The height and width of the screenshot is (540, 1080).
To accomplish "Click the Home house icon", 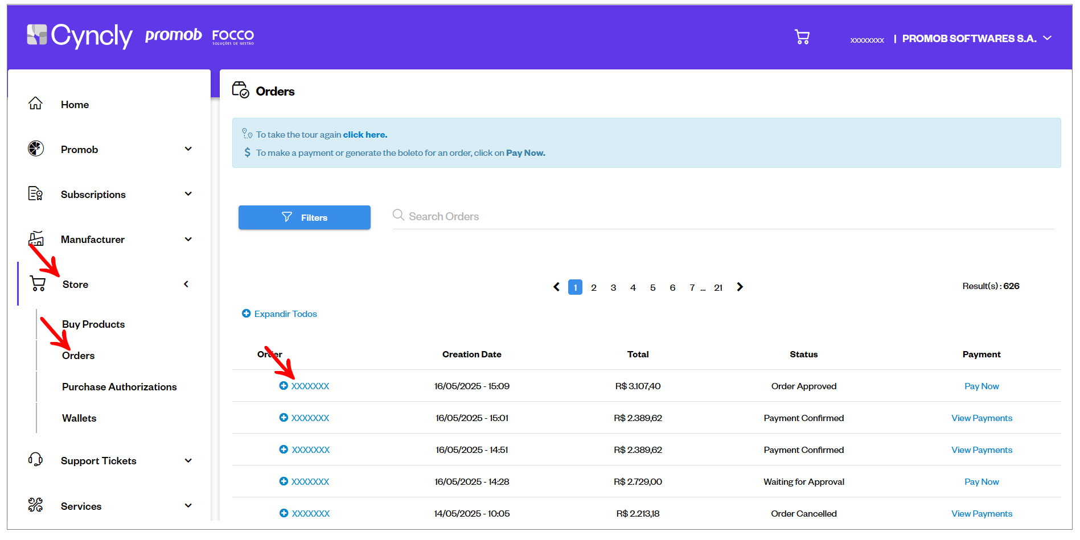I will [35, 104].
